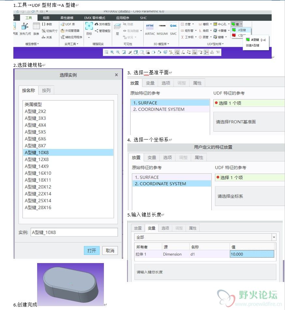
Task: Select A型键_28X16 in instance list
Action: tap(68, 207)
